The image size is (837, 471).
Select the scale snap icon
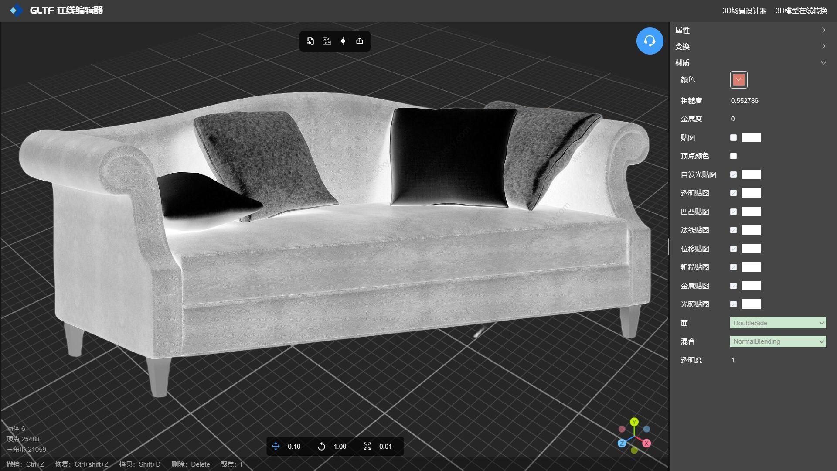(x=367, y=446)
